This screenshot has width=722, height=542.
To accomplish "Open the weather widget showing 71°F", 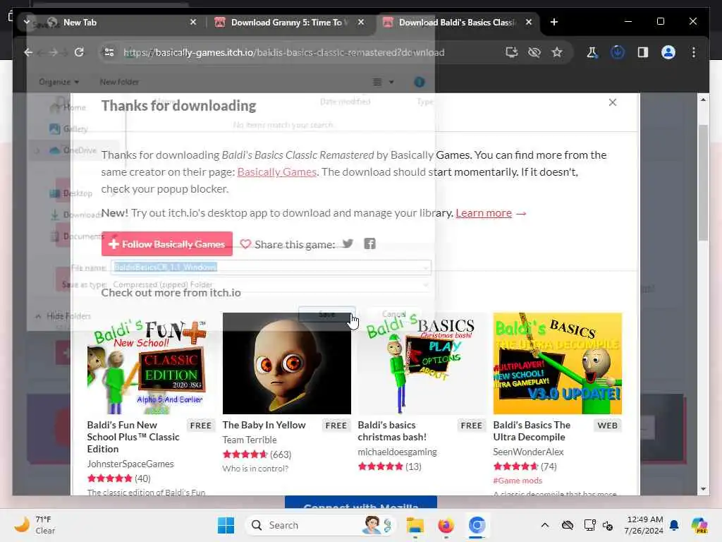I will [35, 525].
